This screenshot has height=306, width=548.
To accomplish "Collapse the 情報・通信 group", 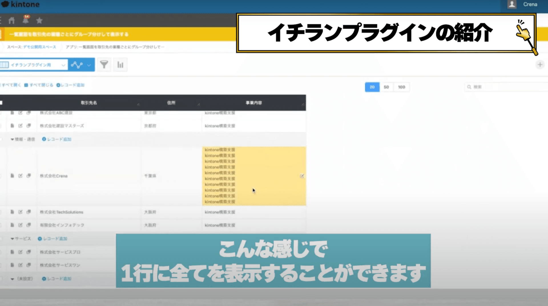I will pyautogui.click(x=12, y=139).
